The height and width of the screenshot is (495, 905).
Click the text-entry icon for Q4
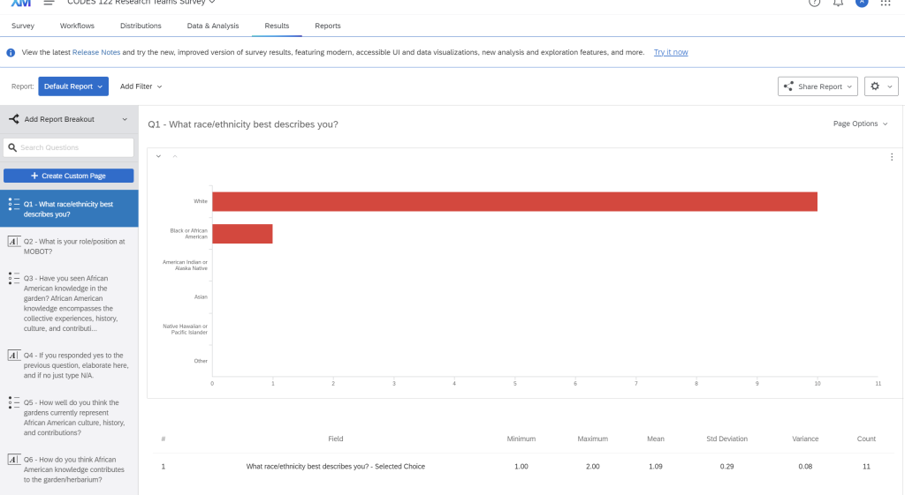14,355
